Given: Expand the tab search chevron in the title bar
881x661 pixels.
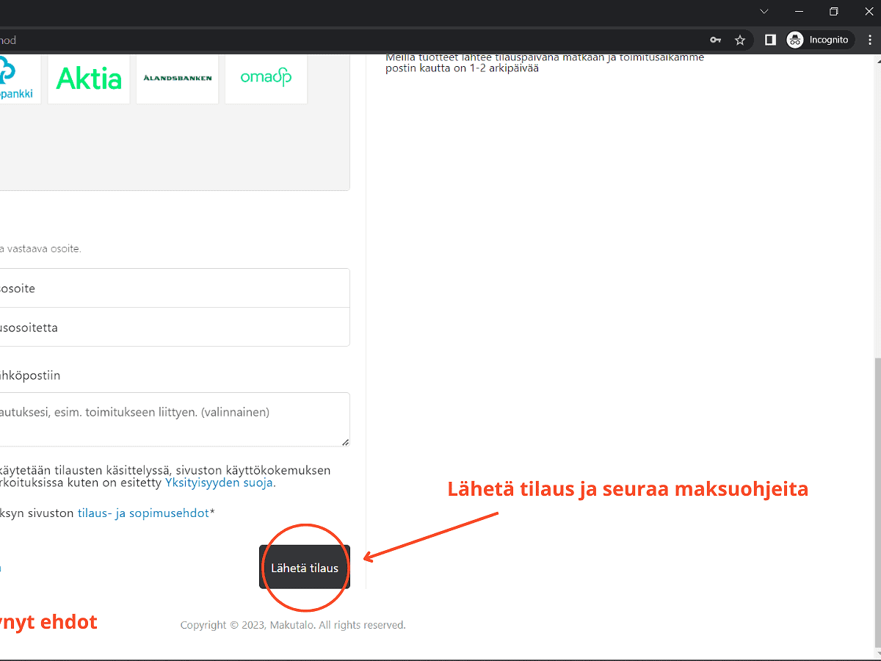Looking at the screenshot, I should tap(764, 12).
